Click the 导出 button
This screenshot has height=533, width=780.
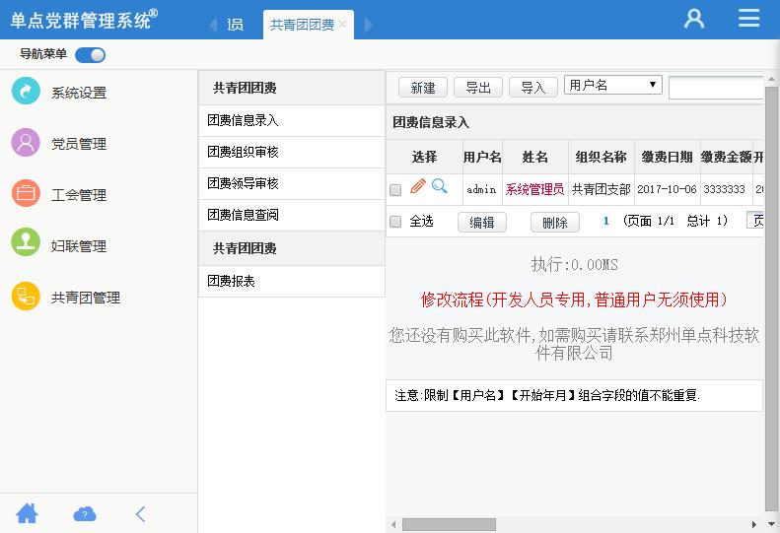478,88
